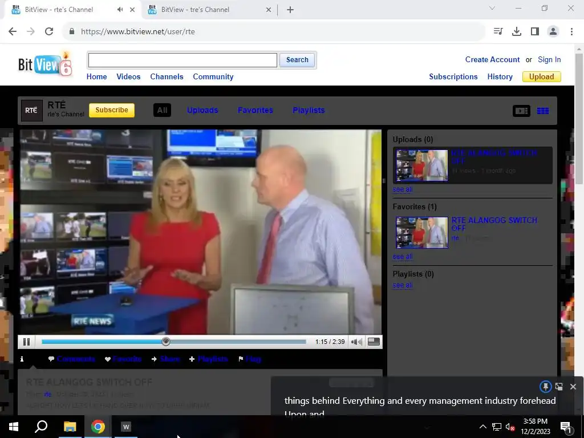Open the Community navigation link
The height and width of the screenshot is (438, 584).
point(213,77)
